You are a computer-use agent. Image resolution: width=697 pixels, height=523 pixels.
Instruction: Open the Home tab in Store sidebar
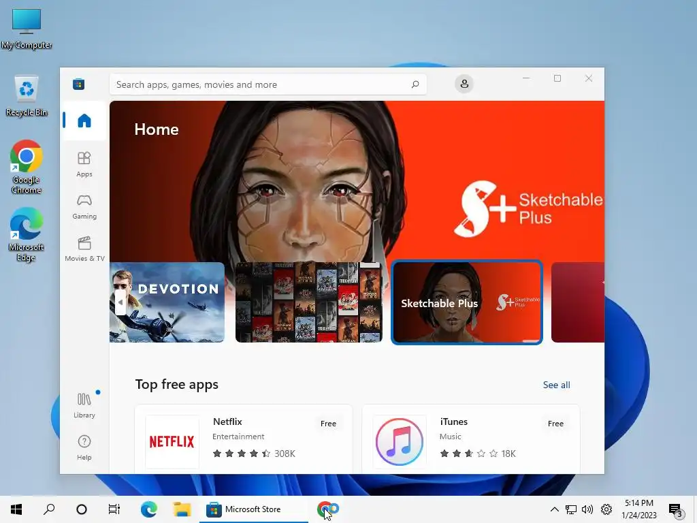pyautogui.click(x=84, y=121)
